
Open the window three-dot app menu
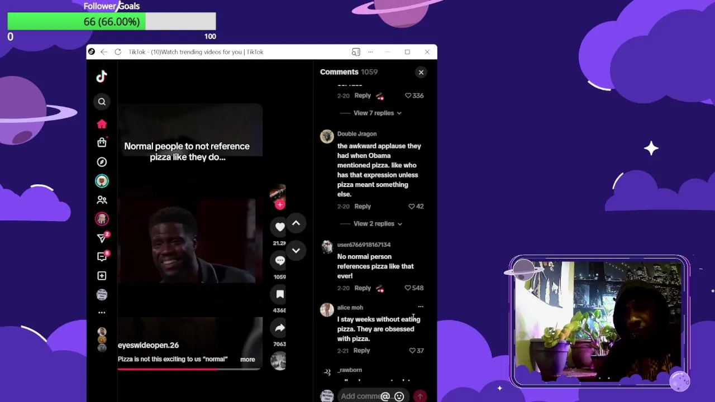[x=370, y=52]
